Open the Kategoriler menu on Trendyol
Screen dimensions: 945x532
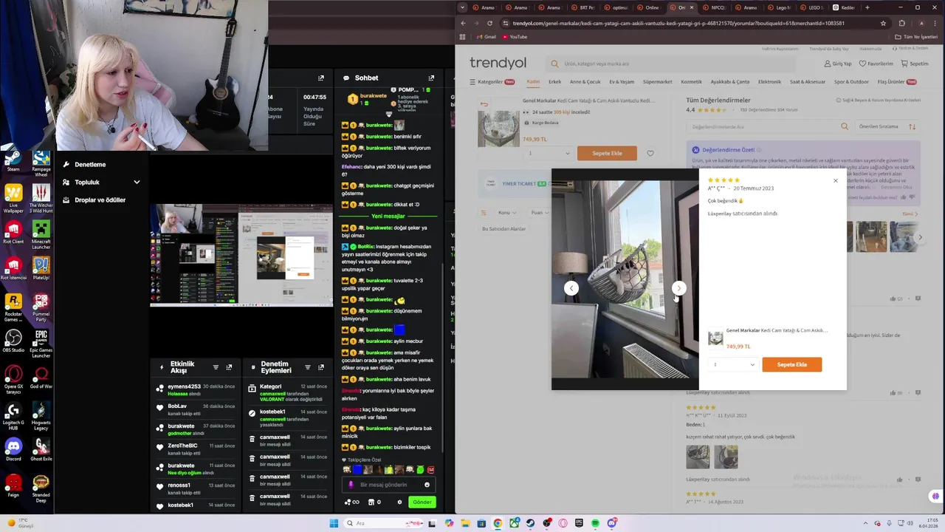pyautogui.click(x=492, y=81)
